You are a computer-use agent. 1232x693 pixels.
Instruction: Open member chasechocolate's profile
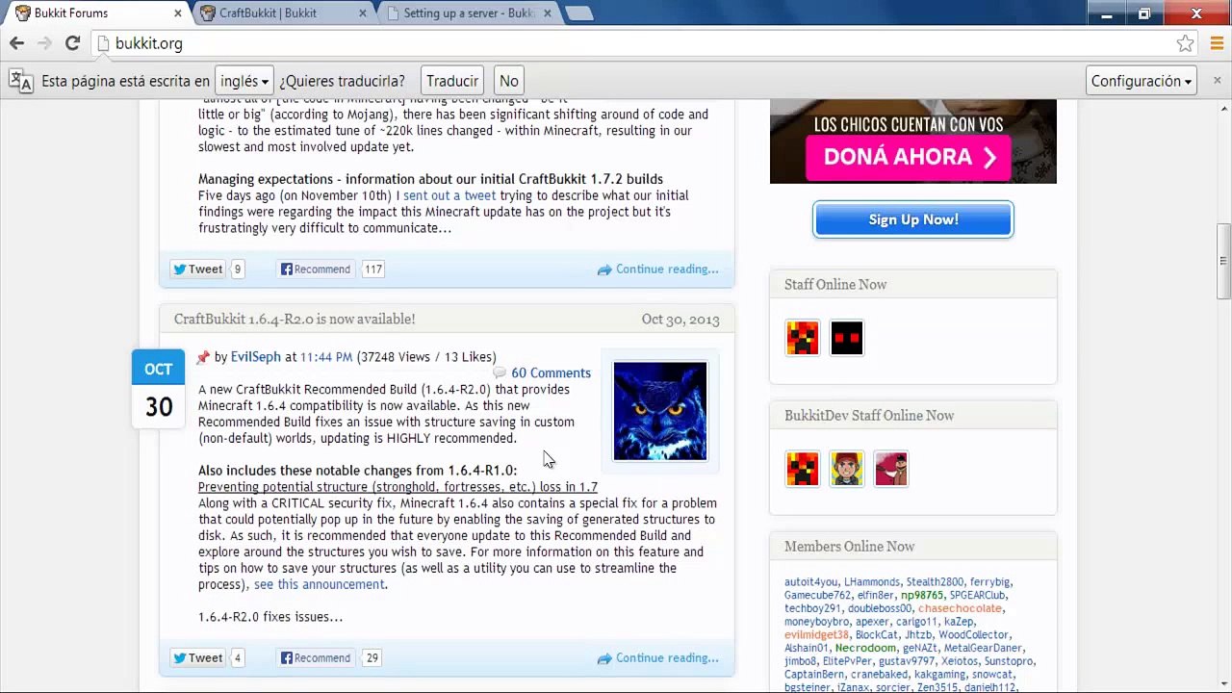point(960,609)
